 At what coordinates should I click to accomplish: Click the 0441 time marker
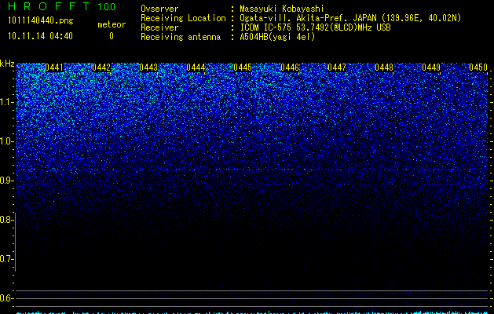pyautogui.click(x=54, y=68)
